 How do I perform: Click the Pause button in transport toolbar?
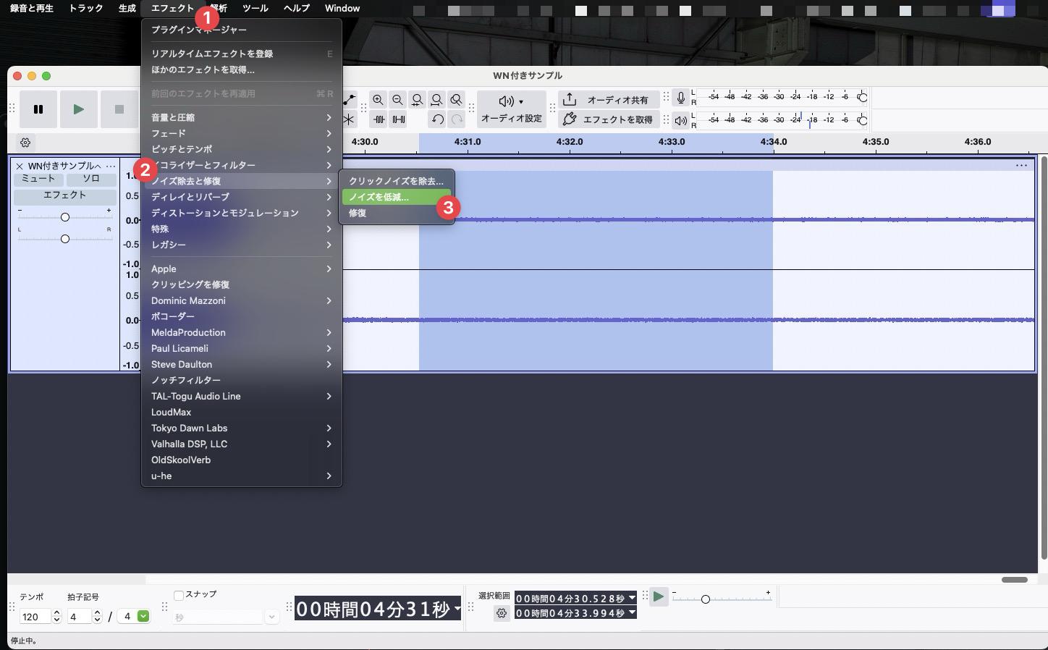click(38, 109)
